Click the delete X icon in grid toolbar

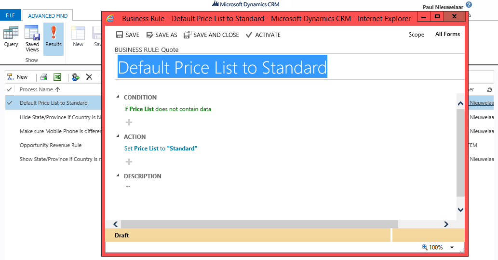tap(89, 77)
